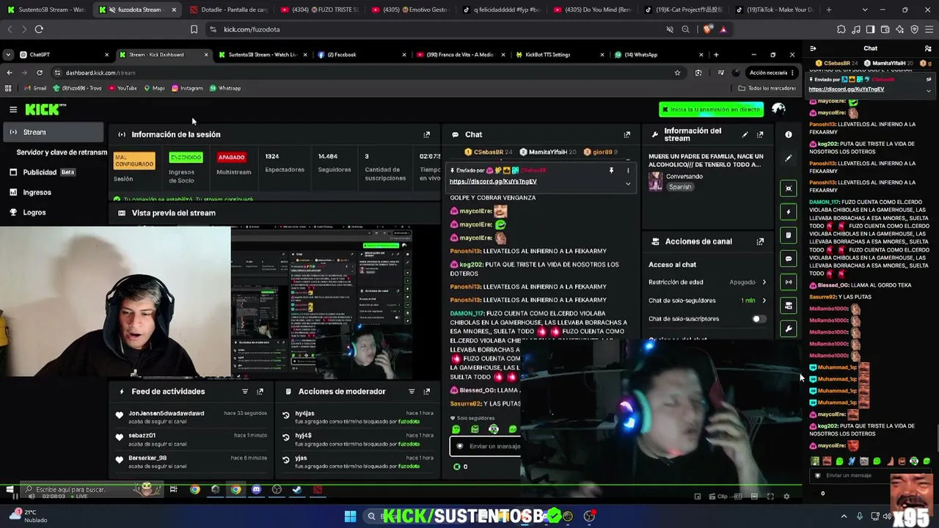Click the lightning bolt icon in right toolbar
This screenshot has height=528, width=939.
point(789,212)
